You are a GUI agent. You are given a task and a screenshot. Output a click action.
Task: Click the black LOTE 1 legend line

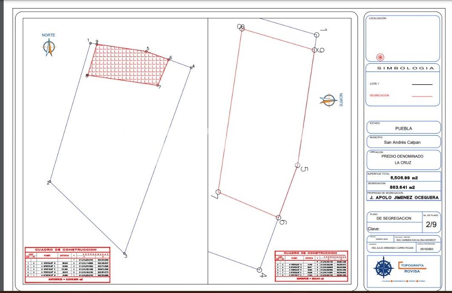(x=422, y=85)
